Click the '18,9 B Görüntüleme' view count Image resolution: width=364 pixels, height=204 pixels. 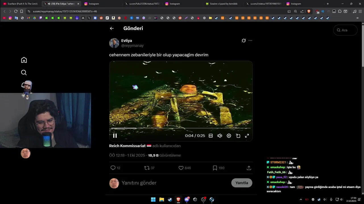tap(164, 155)
